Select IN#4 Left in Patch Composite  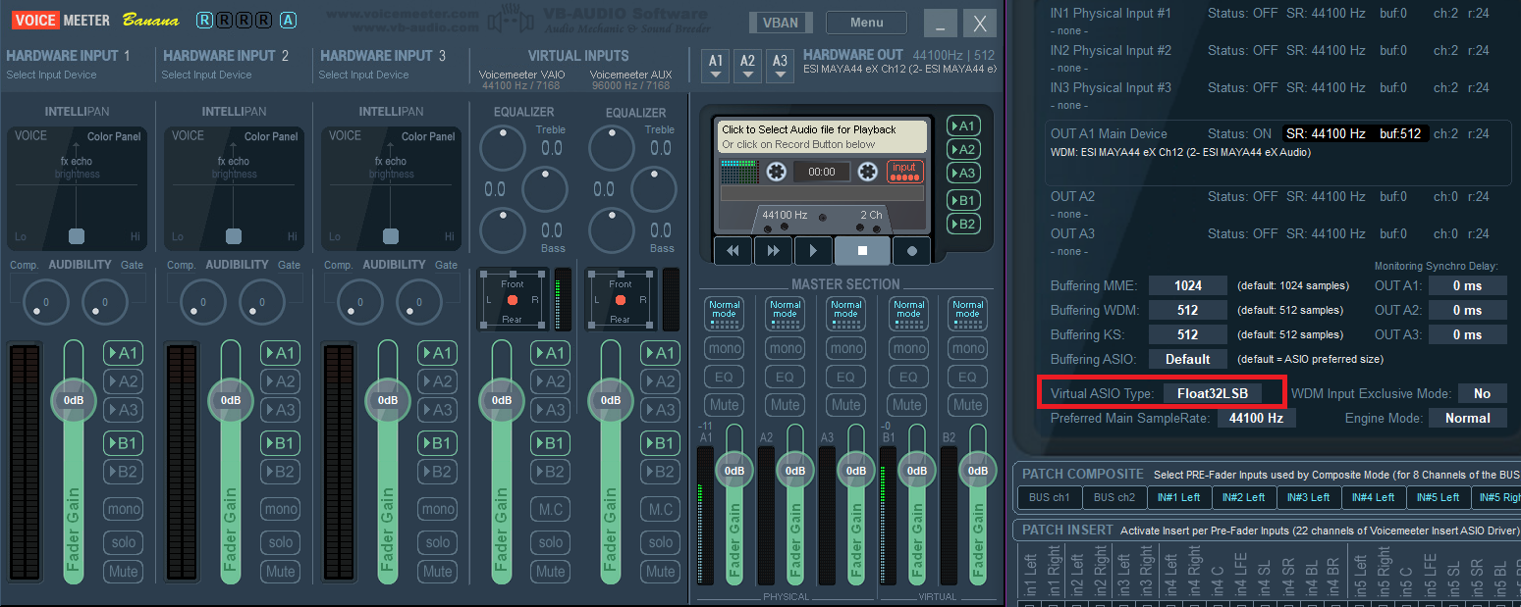(1374, 497)
